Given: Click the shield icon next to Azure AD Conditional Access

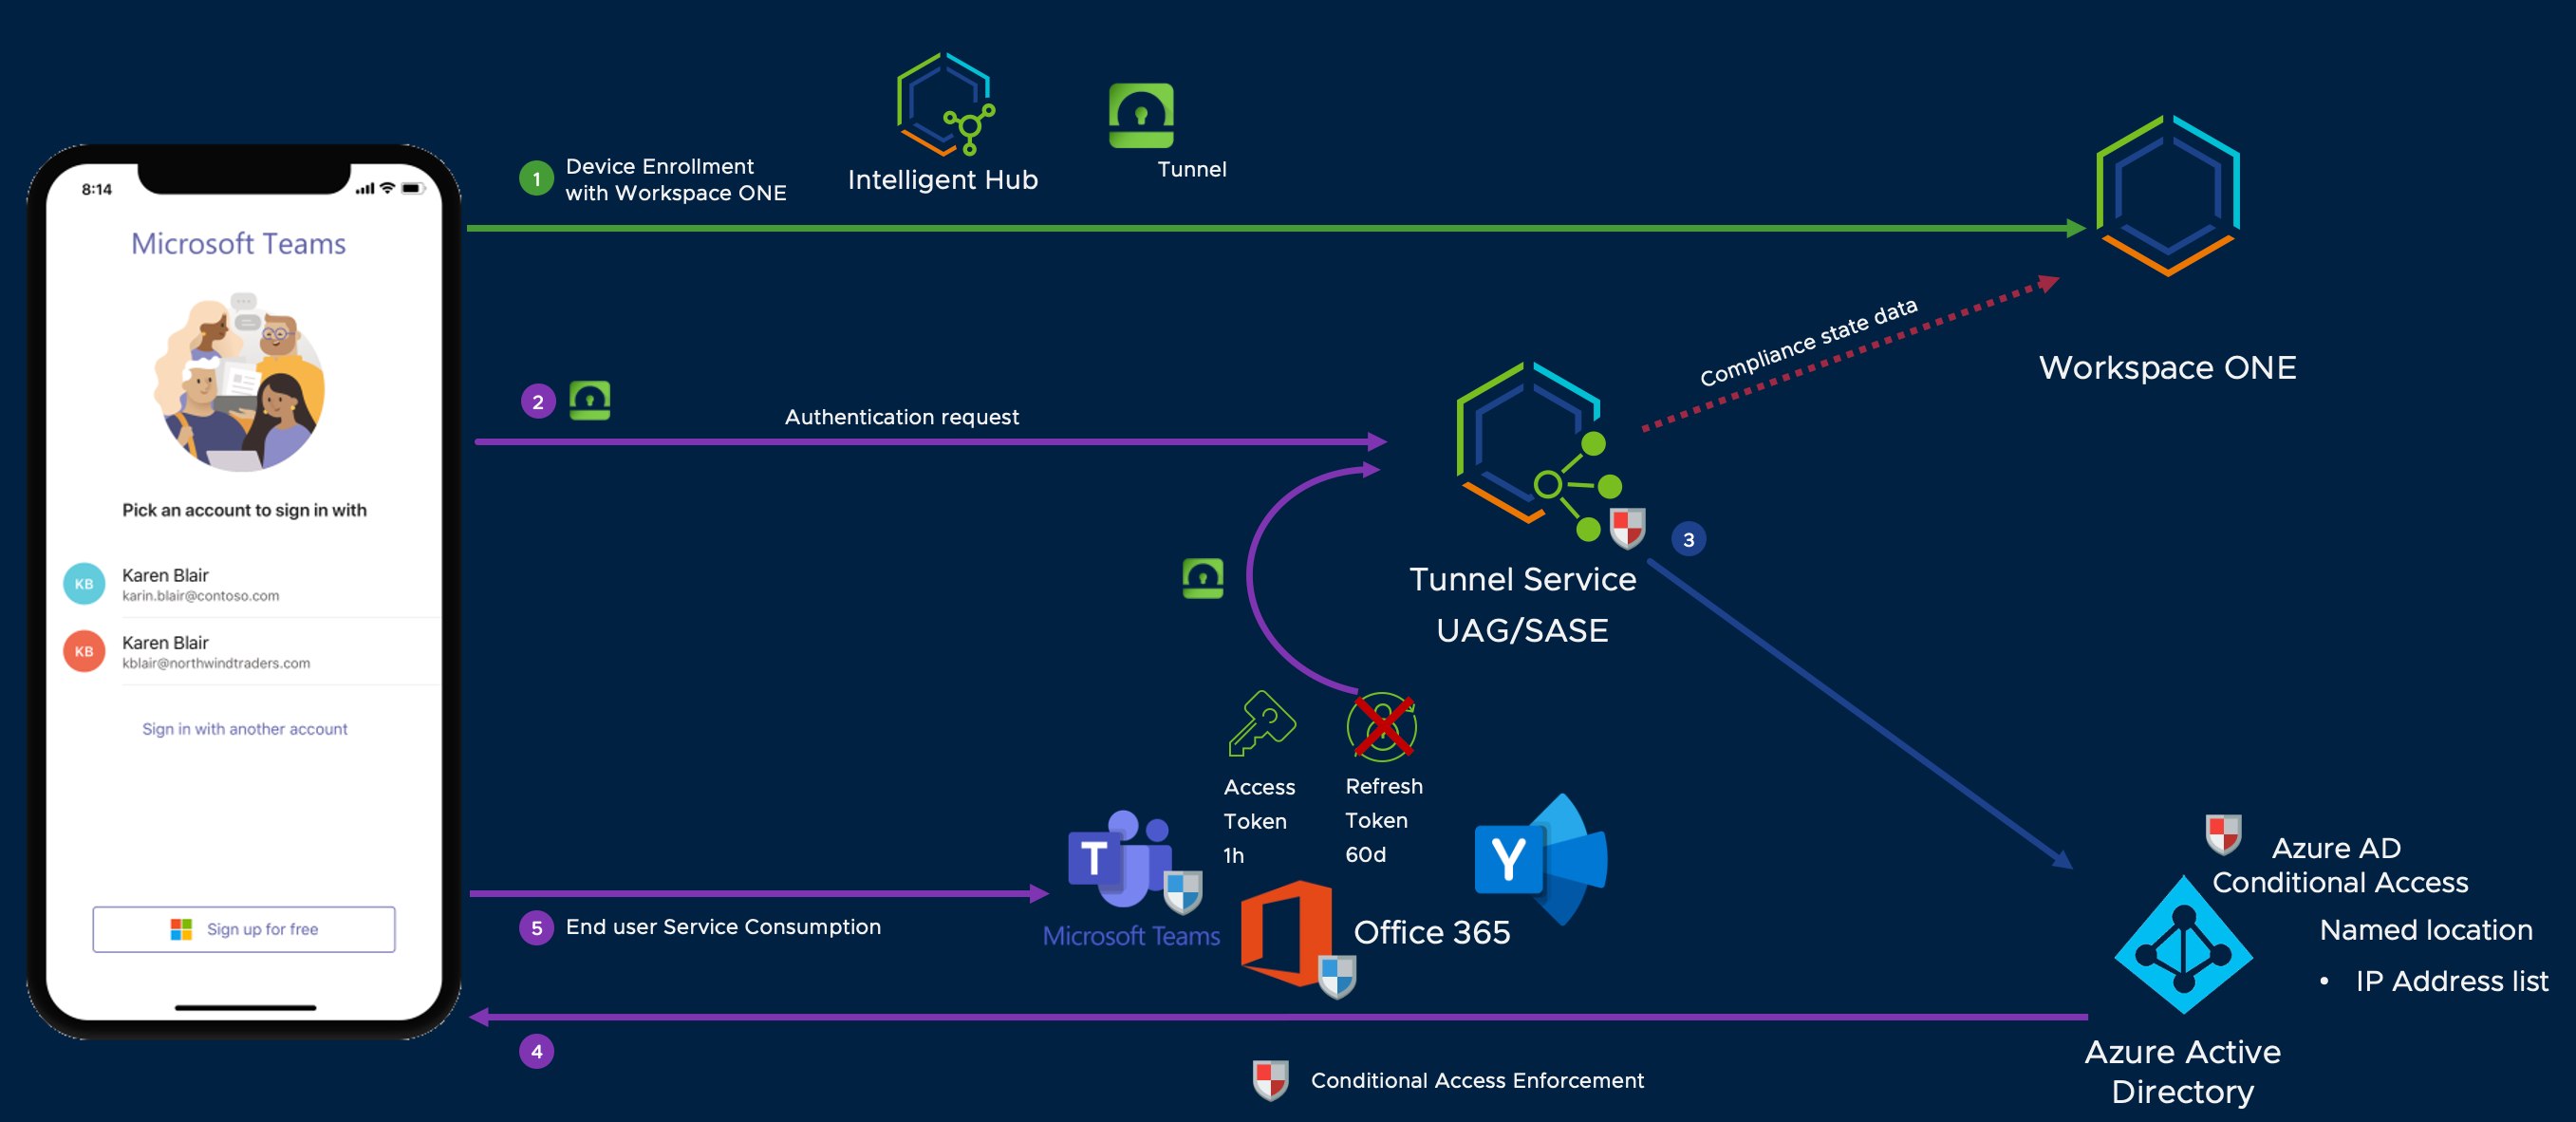Looking at the screenshot, I should pyautogui.click(x=2223, y=833).
